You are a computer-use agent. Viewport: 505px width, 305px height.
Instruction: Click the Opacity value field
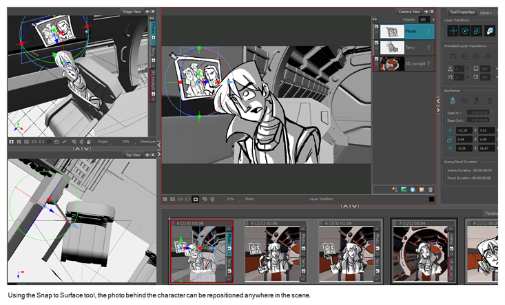423,20
